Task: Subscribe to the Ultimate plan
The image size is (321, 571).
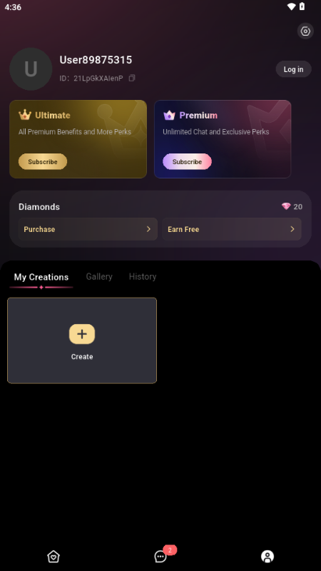Action: point(43,162)
